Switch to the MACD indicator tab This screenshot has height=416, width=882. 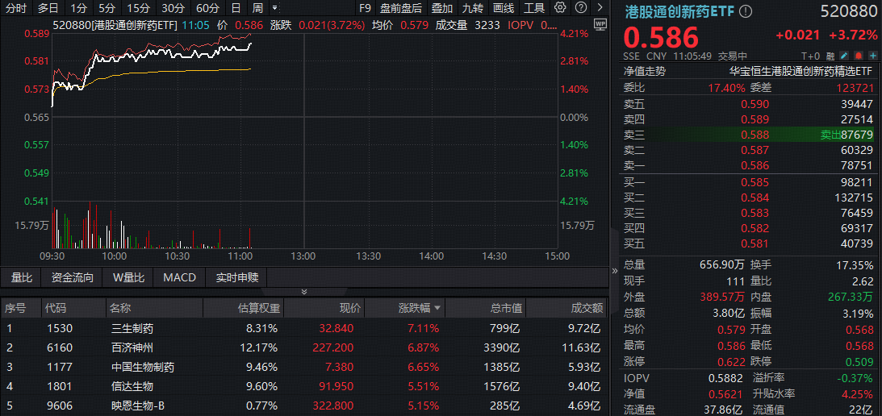point(179,277)
